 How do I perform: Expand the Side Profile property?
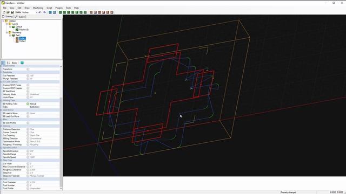pyautogui.click(x=4, y=123)
